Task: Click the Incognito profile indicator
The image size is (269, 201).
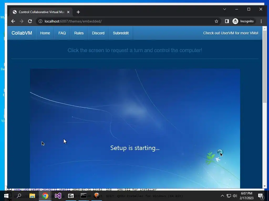Action: (x=243, y=21)
